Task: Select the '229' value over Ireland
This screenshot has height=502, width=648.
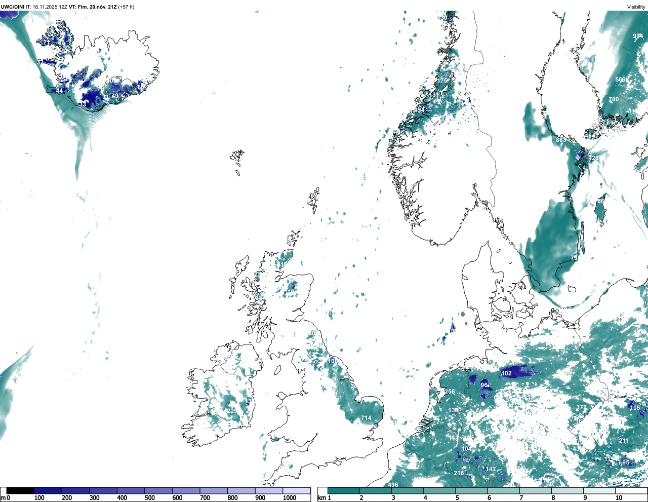Action: click(231, 411)
